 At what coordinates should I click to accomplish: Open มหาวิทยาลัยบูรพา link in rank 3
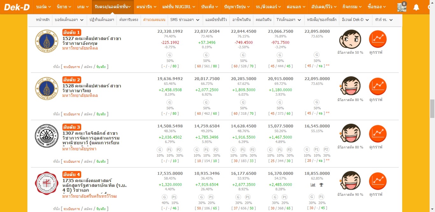pos(79,149)
